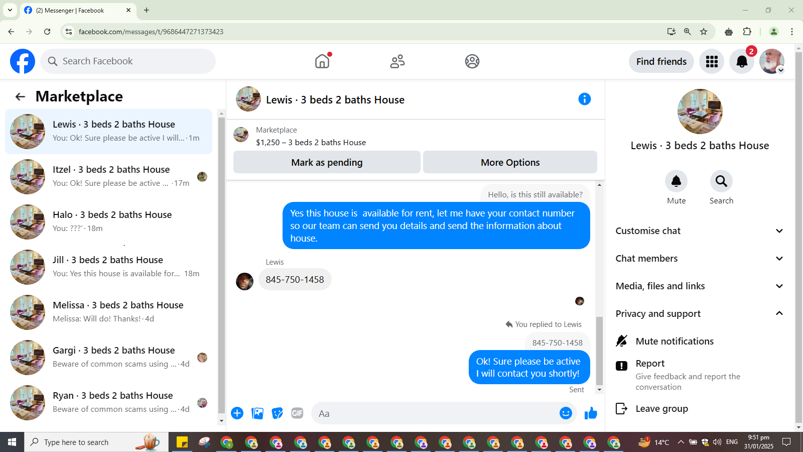Open the Chrome three-dot menu
This screenshot has height=452, width=803.
coord(792,32)
